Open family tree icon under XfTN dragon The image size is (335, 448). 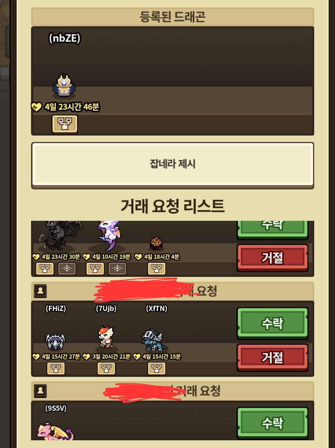[156, 369]
